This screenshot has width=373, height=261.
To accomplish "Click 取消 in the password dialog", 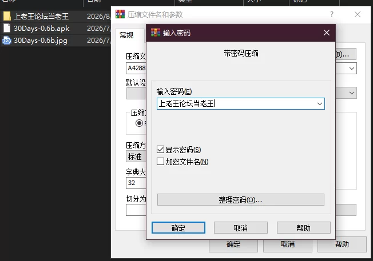I will tap(241, 228).
